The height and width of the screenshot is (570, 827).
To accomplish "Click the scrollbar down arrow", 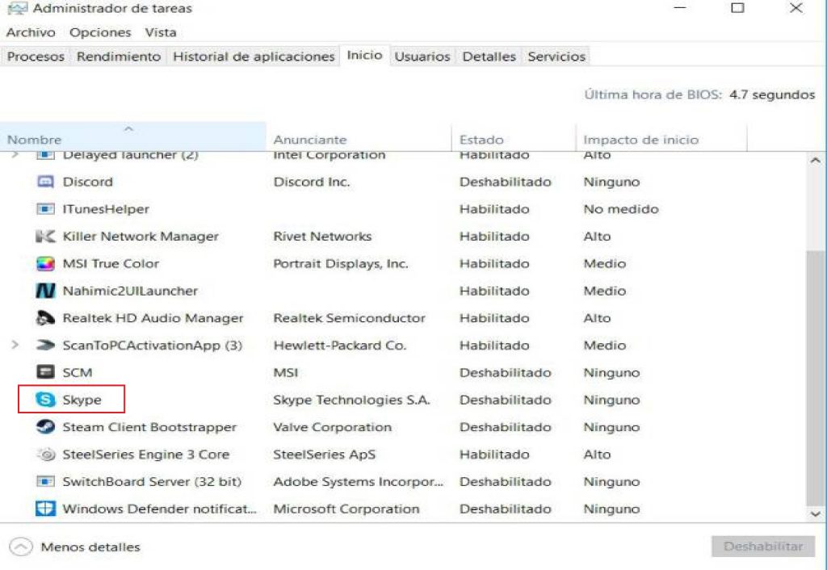I will tap(815, 515).
